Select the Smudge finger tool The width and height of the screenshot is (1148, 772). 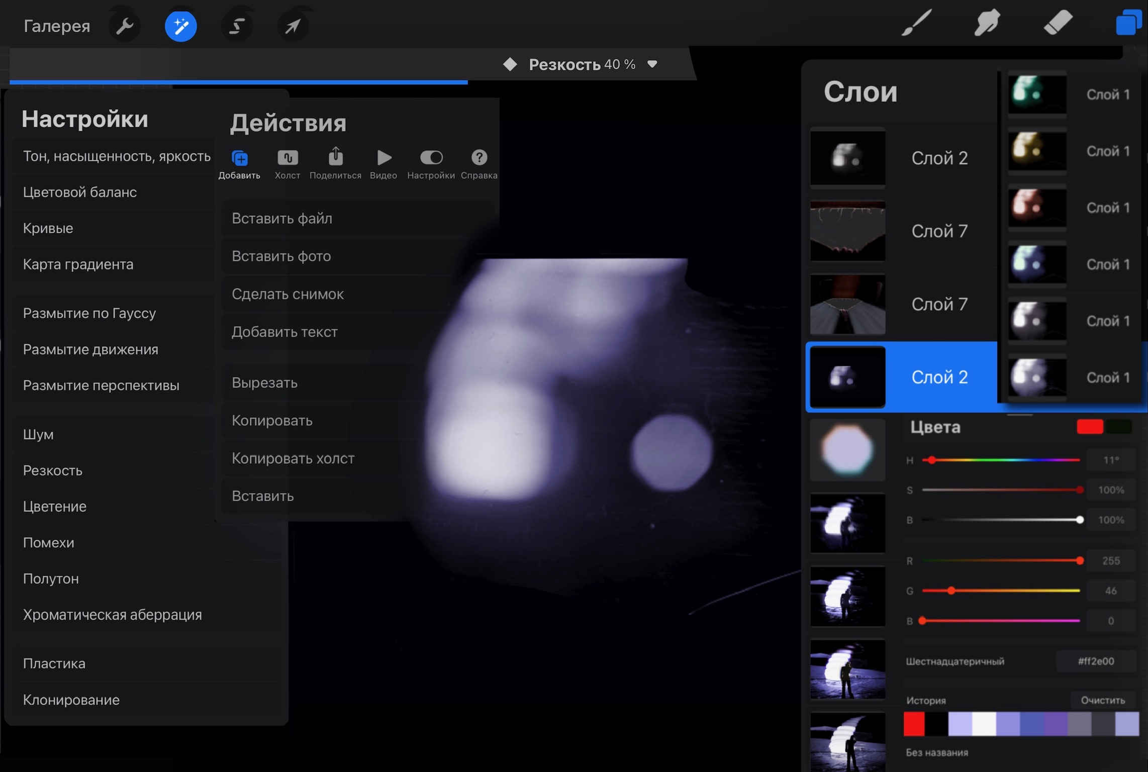(987, 23)
